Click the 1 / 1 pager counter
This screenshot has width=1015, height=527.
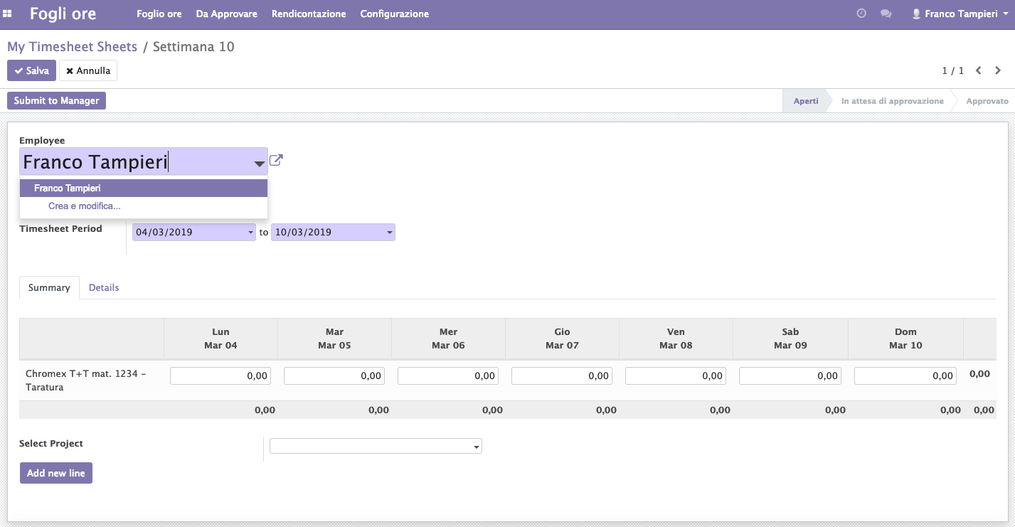coord(953,70)
